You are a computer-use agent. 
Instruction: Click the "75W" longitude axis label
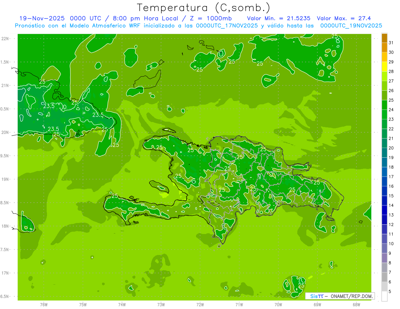(83, 304)
